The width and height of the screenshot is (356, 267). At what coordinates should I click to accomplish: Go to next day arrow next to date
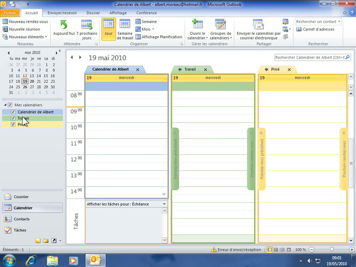(x=80, y=57)
